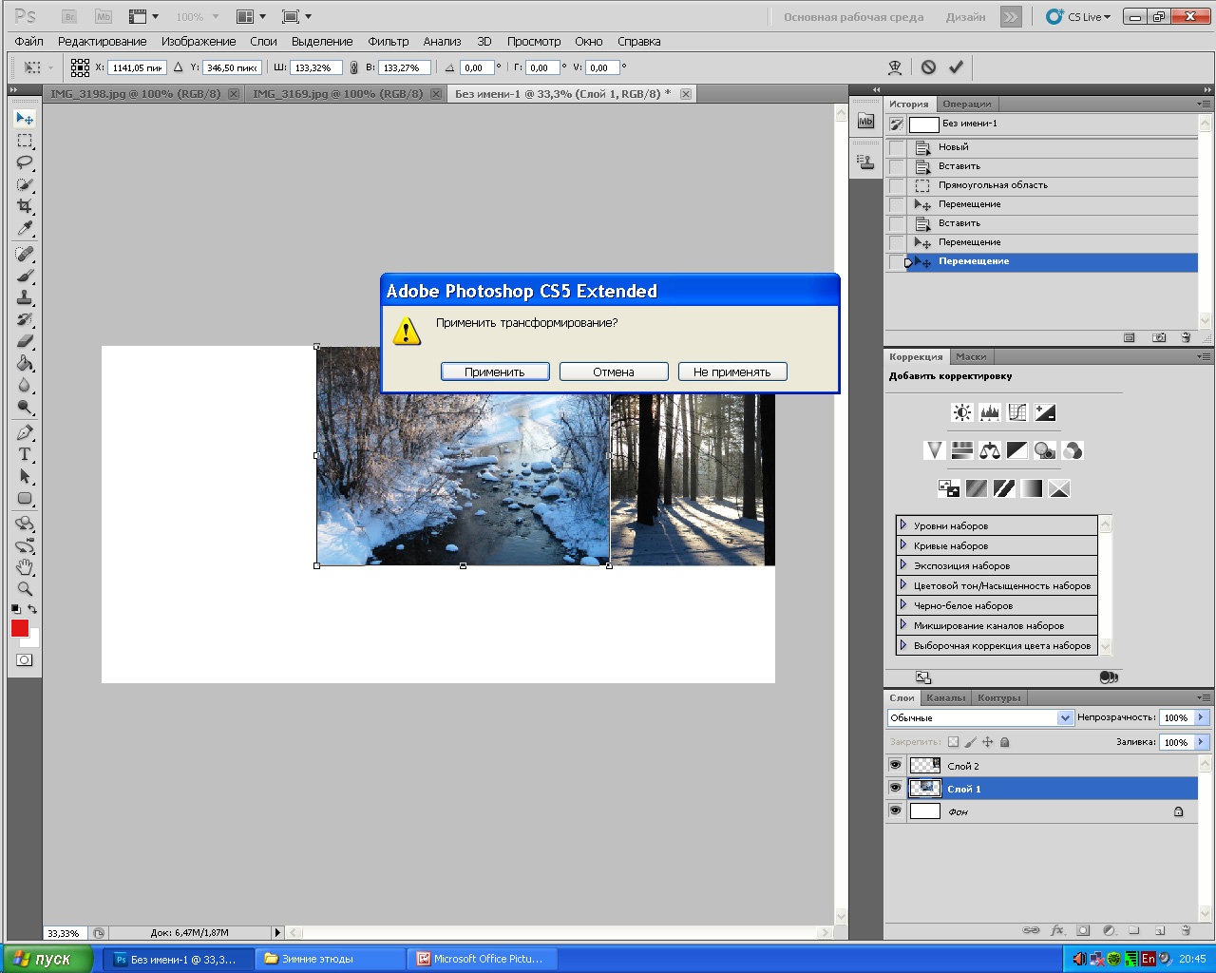
Task: Click the Применить button
Action: [x=495, y=372]
